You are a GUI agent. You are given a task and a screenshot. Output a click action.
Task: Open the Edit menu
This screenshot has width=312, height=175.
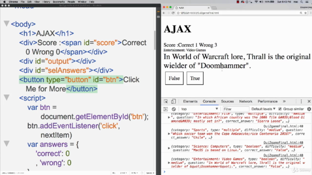(x=29, y=2)
